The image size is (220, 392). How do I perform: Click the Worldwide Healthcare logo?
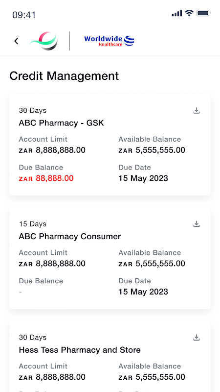tap(109, 41)
